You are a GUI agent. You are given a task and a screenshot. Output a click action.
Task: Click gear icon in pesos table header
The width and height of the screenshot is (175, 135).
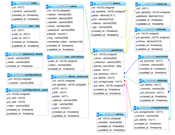click(94, 4)
